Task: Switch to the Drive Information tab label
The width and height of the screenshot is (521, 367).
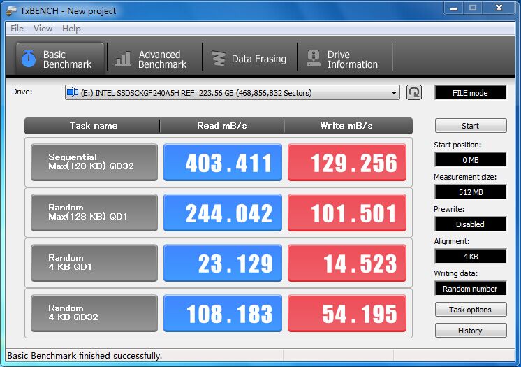Action: (353, 59)
